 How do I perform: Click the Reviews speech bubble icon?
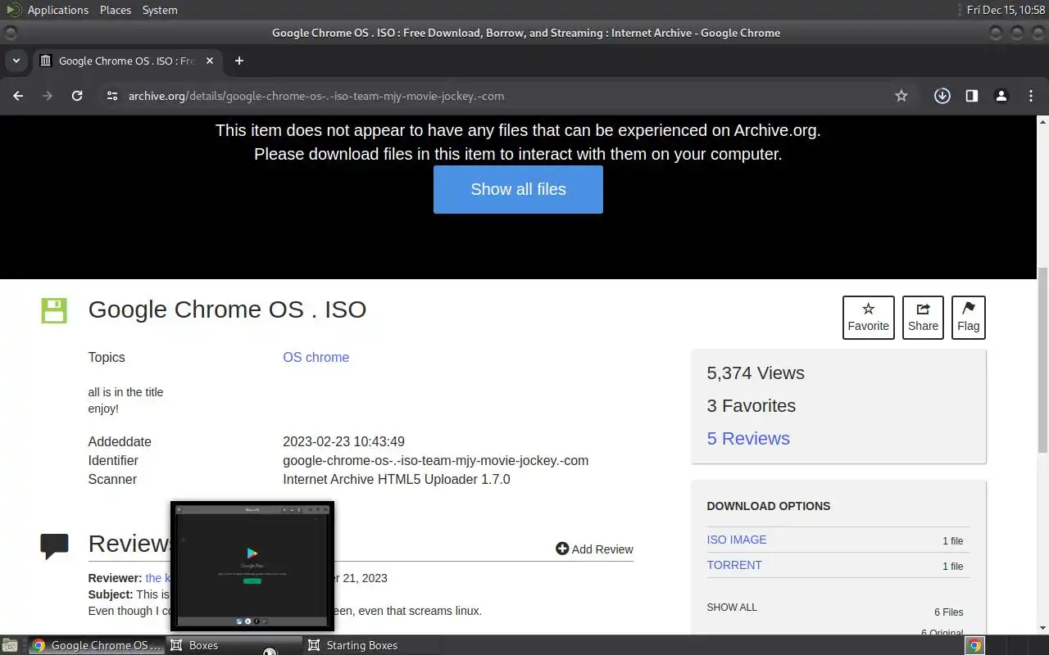54,546
